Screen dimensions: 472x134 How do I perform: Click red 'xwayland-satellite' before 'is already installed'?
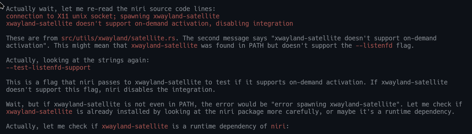[39, 112]
